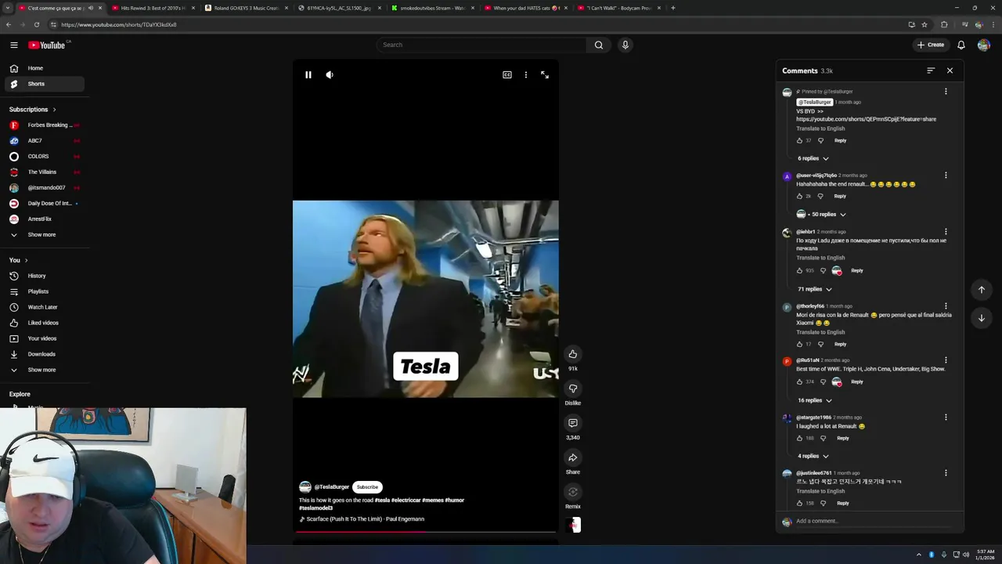The width and height of the screenshot is (1002, 564).
Task: Open a new browser tab
Action: [x=672, y=8]
